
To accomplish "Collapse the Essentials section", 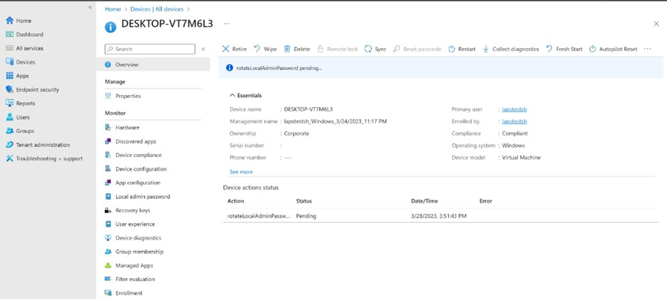I will click(x=245, y=95).
